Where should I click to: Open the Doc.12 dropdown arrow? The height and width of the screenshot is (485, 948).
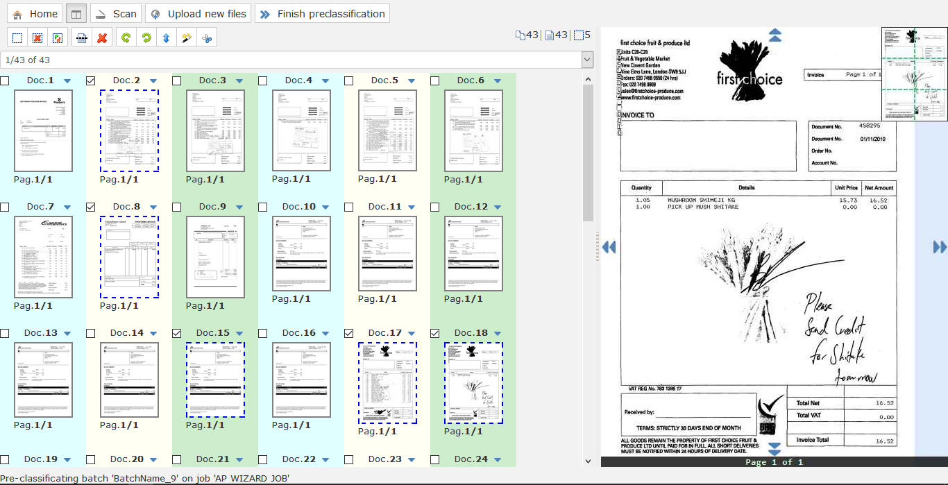tap(498, 207)
